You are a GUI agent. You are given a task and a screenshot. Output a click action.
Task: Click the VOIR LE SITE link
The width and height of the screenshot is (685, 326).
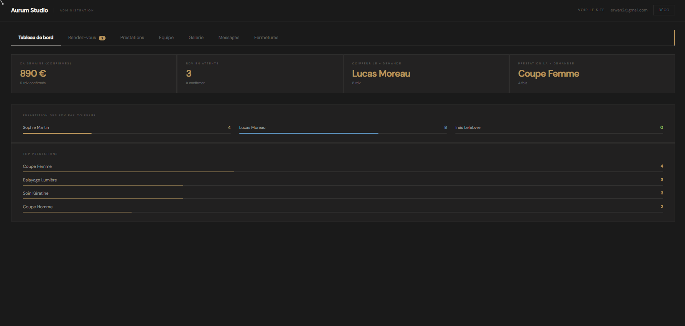point(591,10)
